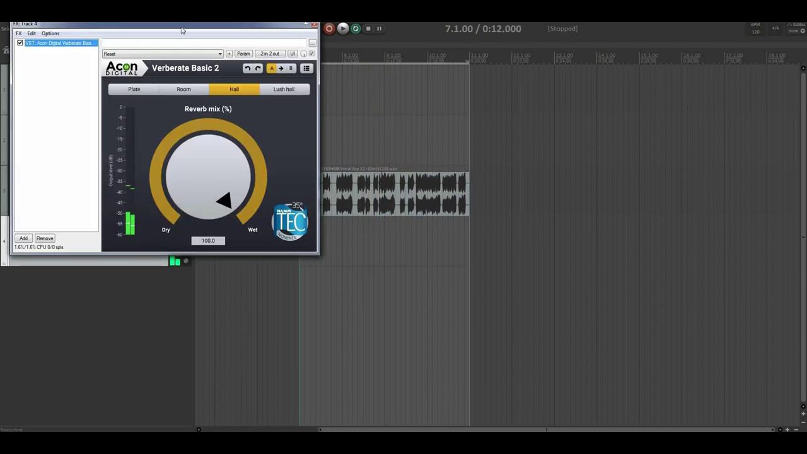This screenshot has height=454, width=807.
Task: Select the Hall reverb type
Action: pyautogui.click(x=234, y=89)
